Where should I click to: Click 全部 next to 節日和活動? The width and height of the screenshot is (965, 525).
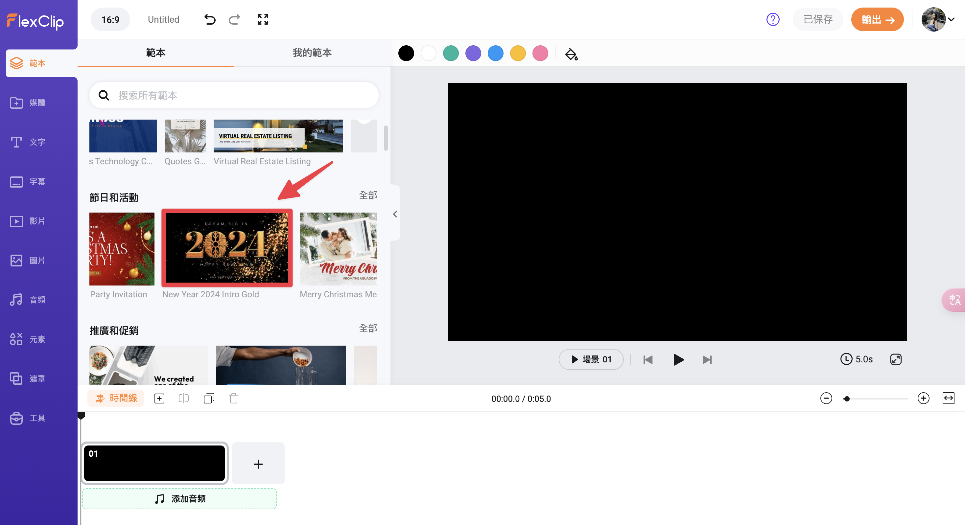(x=368, y=195)
